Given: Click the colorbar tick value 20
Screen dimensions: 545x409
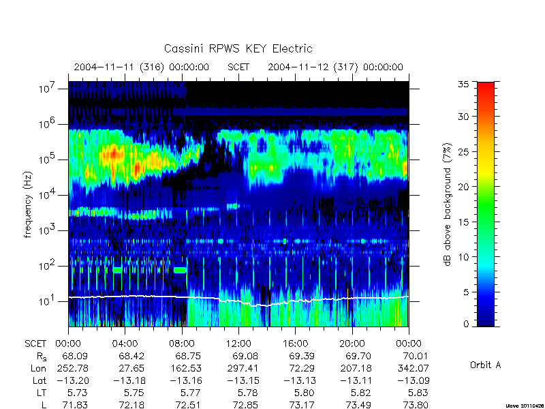Looking at the screenshot, I should (463, 186).
